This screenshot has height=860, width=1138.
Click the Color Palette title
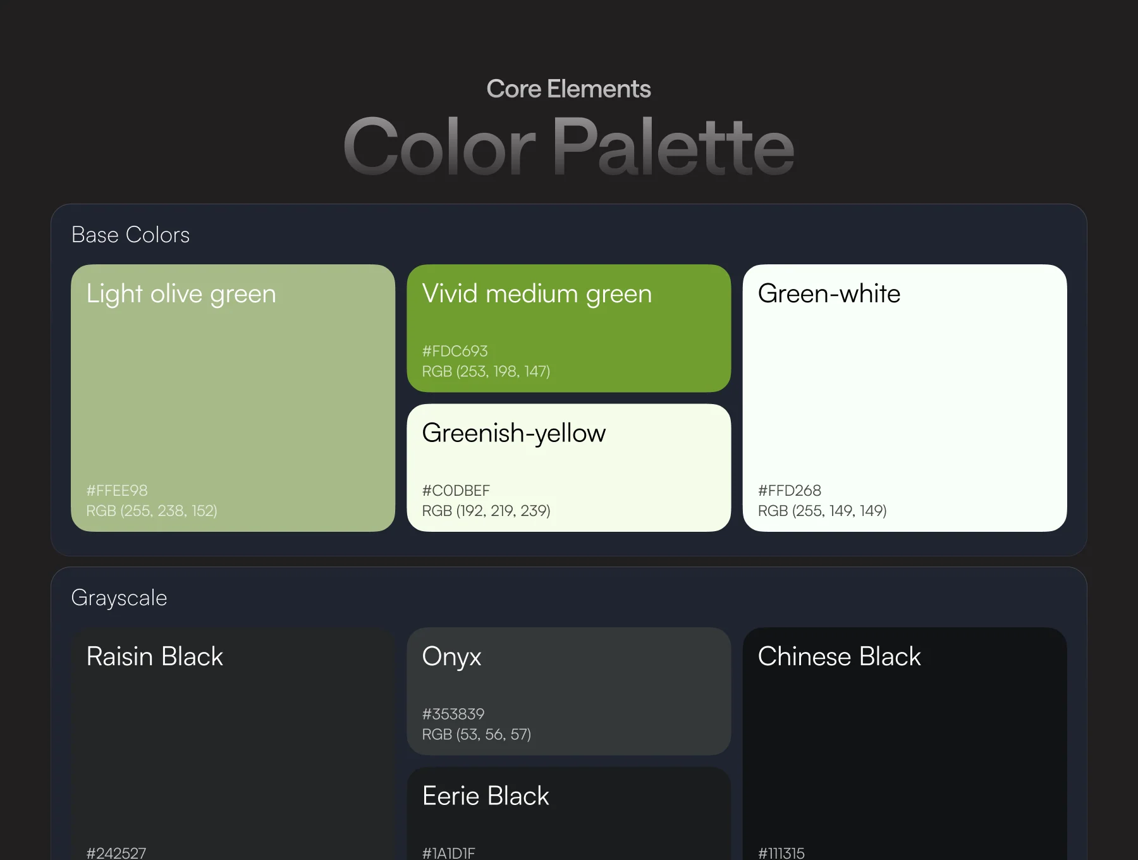(568, 147)
